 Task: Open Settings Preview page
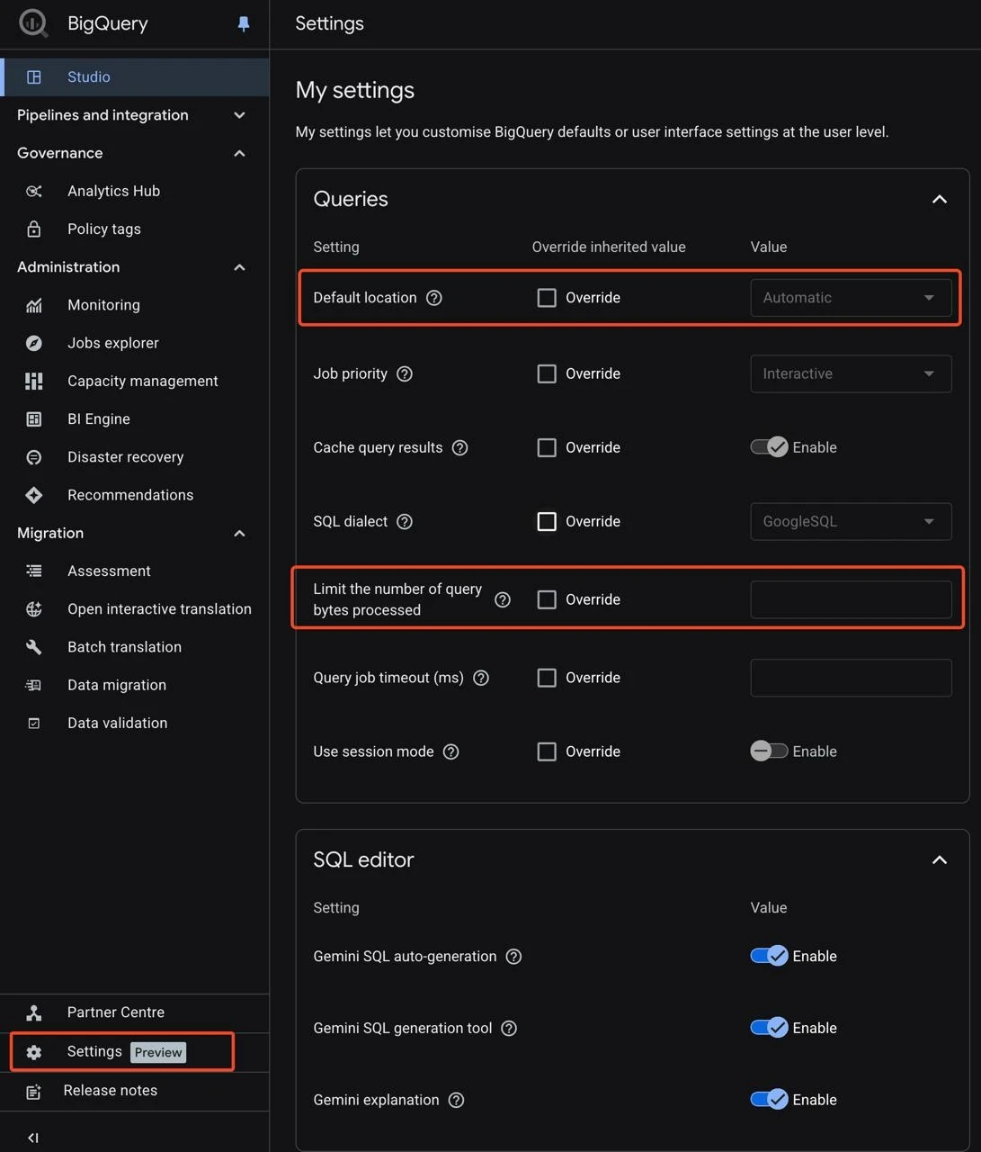[x=122, y=1052]
